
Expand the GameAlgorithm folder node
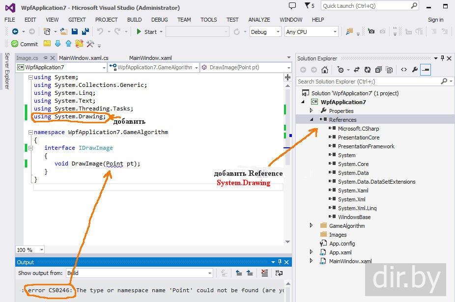coord(311,226)
